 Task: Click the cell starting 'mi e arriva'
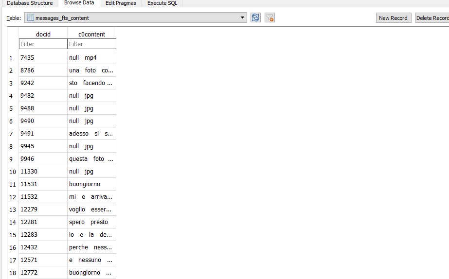[x=92, y=196]
